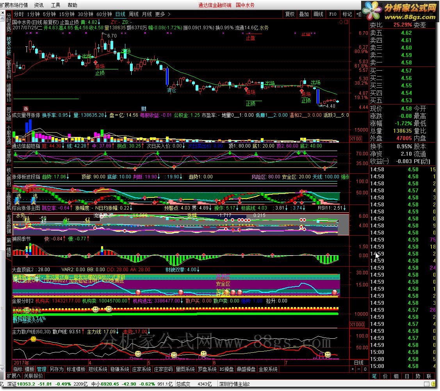The image size is (440, 391).
Task: Open 基本资料 in left sidebar
Action: tap(9, 69)
